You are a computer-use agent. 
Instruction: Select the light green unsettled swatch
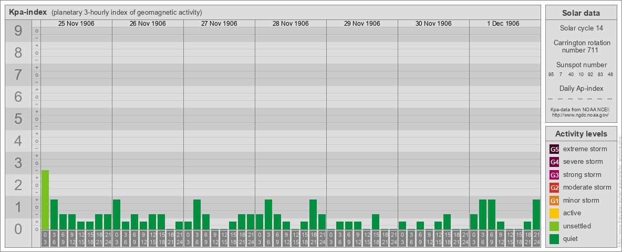click(554, 226)
